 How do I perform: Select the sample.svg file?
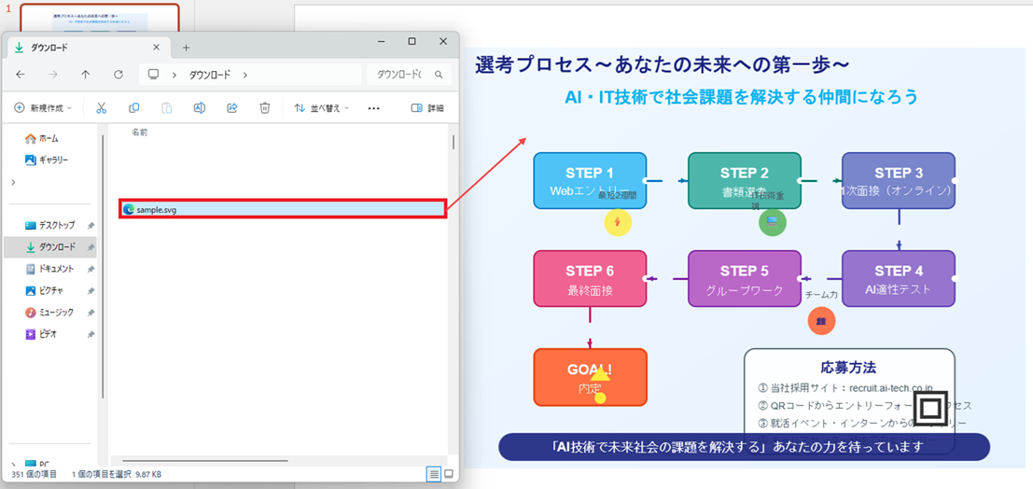[x=283, y=209]
